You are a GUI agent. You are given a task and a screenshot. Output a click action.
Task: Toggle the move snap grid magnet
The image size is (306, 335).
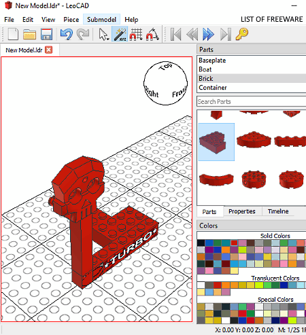pyautogui.click(x=136, y=34)
